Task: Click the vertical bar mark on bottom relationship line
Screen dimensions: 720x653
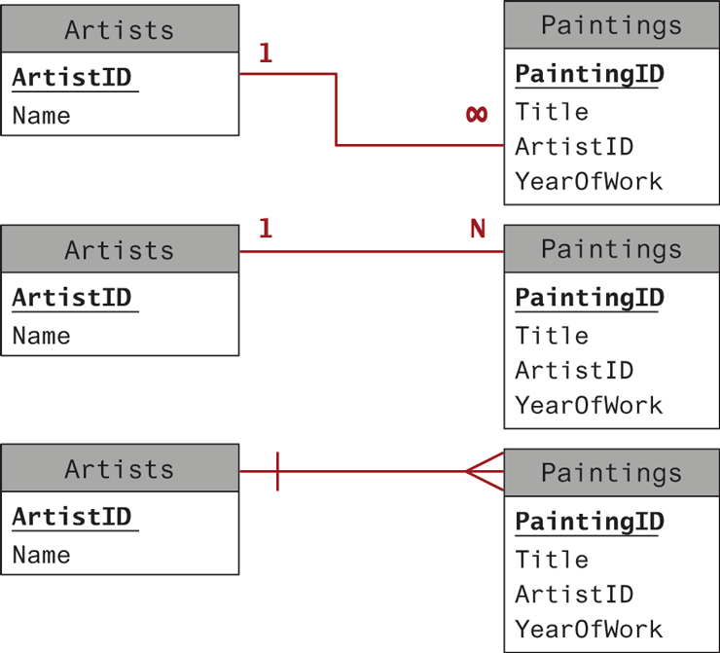Action: coord(277,472)
